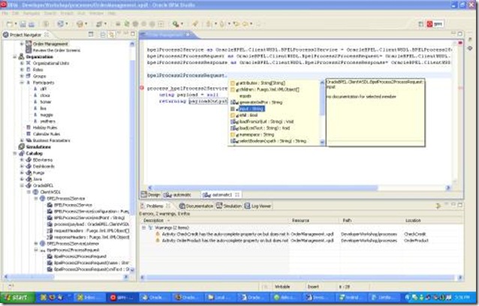Image resolution: width=479 pixels, height=306 pixels.
Task: Expand the Dashboards node
Action: tap(22, 166)
